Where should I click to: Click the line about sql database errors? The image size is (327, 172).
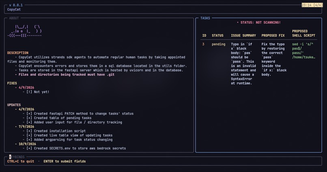click(101, 66)
